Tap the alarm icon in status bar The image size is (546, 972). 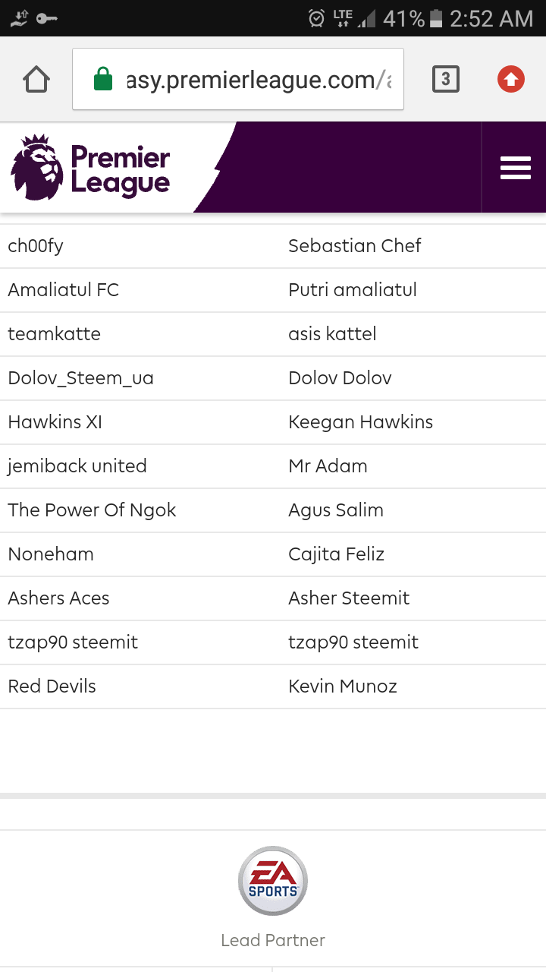(x=317, y=18)
